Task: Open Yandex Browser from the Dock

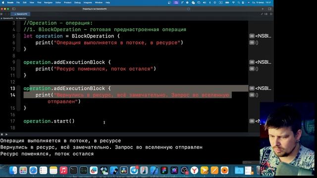Action: [194, 170]
